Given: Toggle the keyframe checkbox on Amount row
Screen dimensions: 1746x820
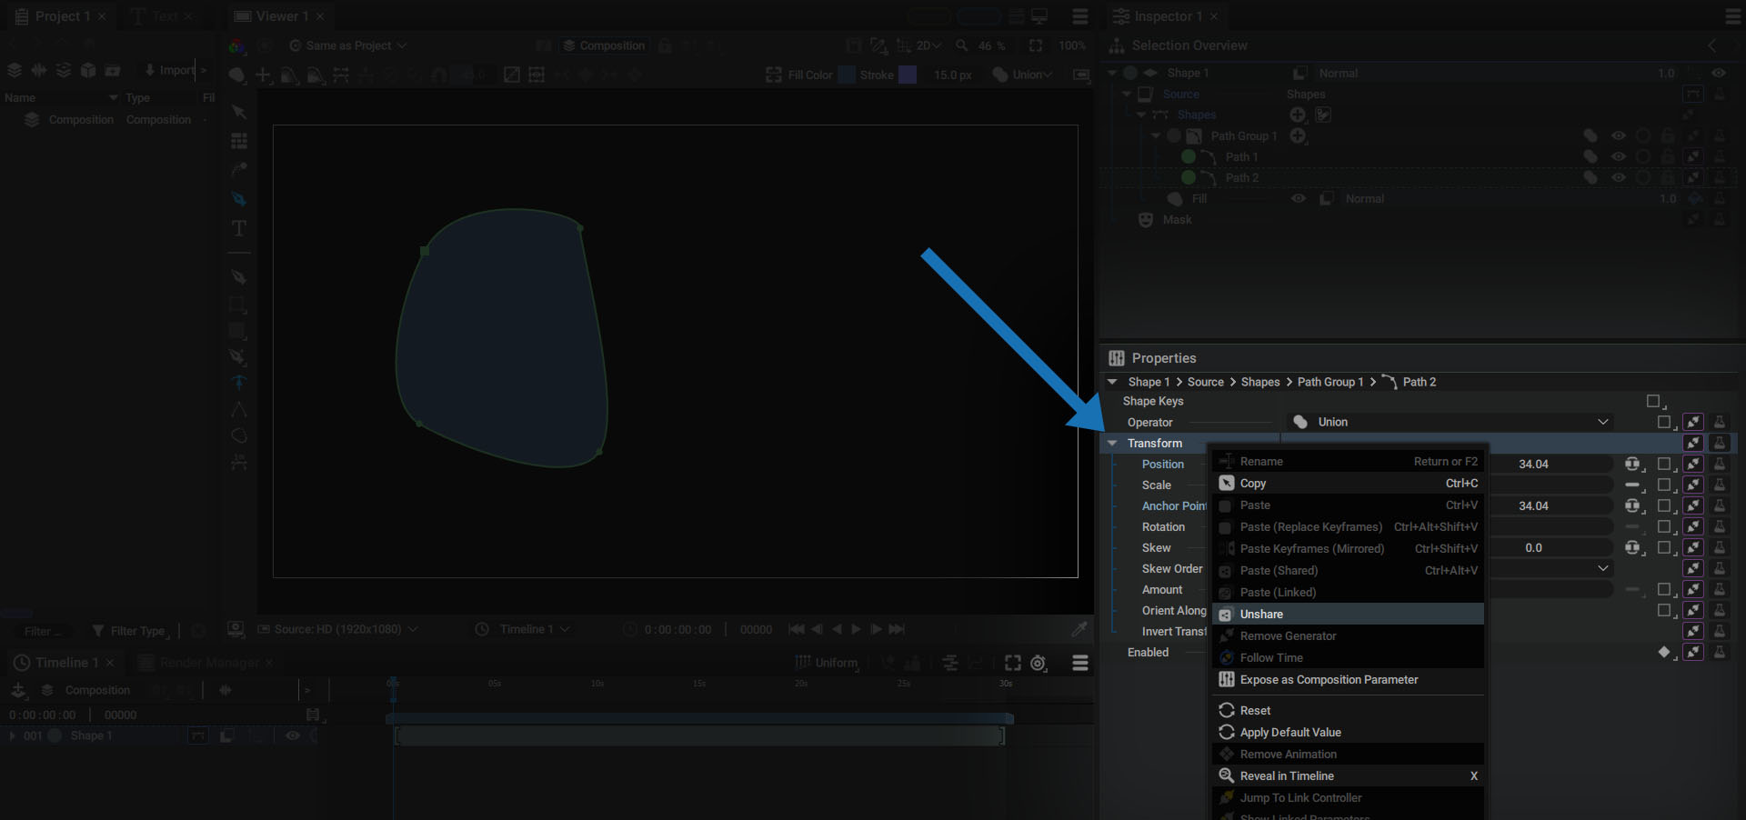Looking at the screenshot, I should (1664, 589).
